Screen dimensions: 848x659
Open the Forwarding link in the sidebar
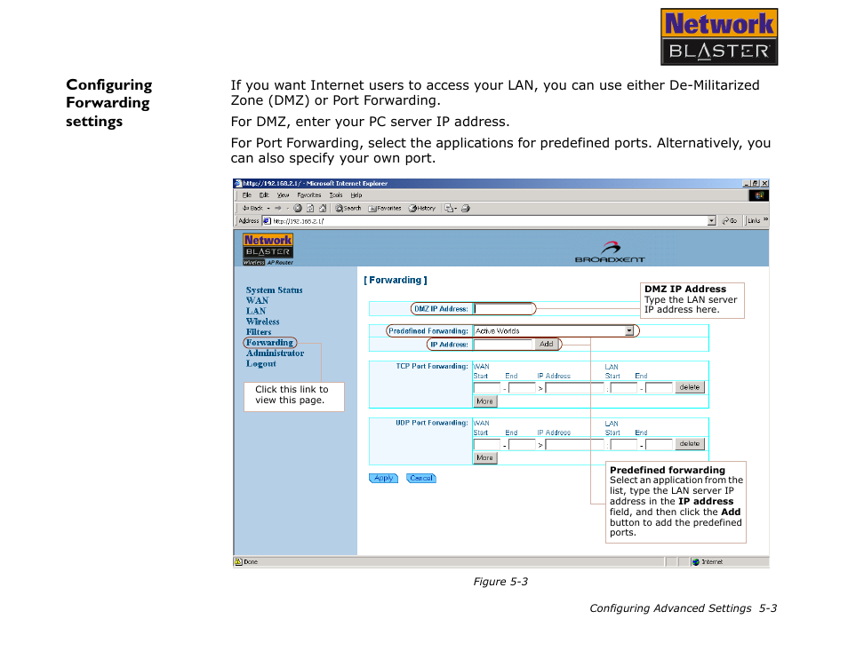click(x=269, y=343)
